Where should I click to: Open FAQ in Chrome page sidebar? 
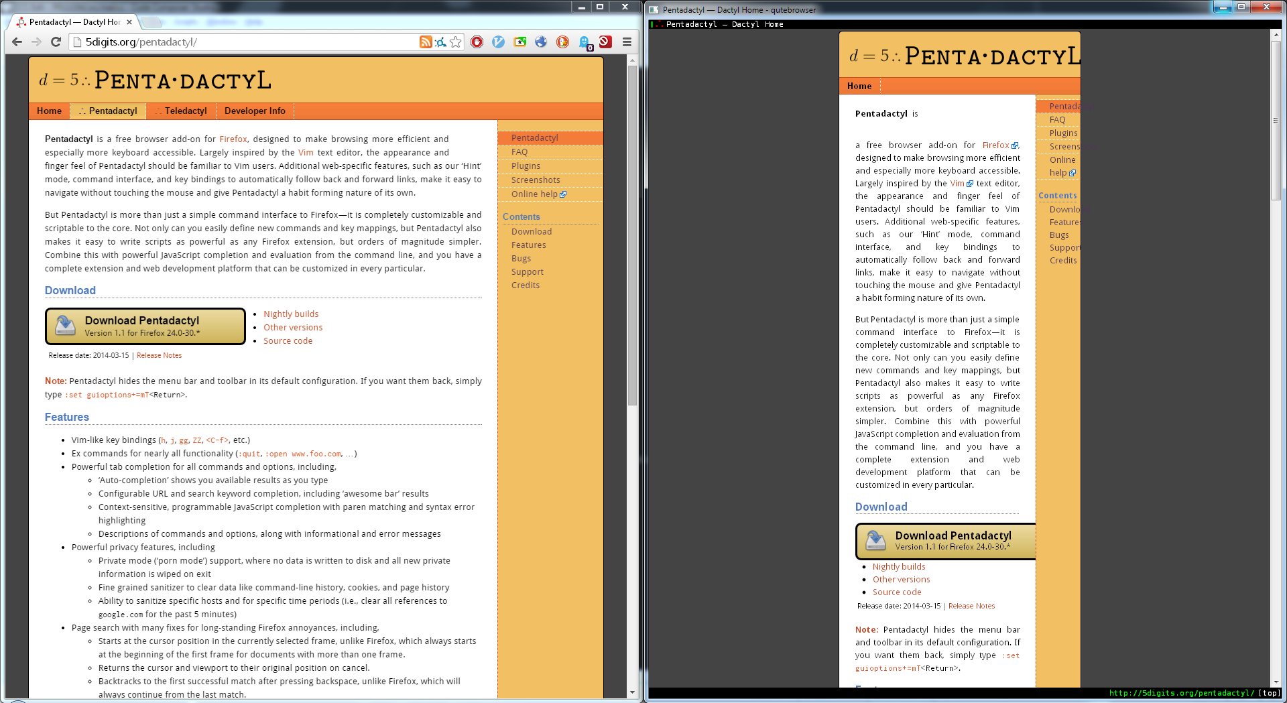coord(519,151)
